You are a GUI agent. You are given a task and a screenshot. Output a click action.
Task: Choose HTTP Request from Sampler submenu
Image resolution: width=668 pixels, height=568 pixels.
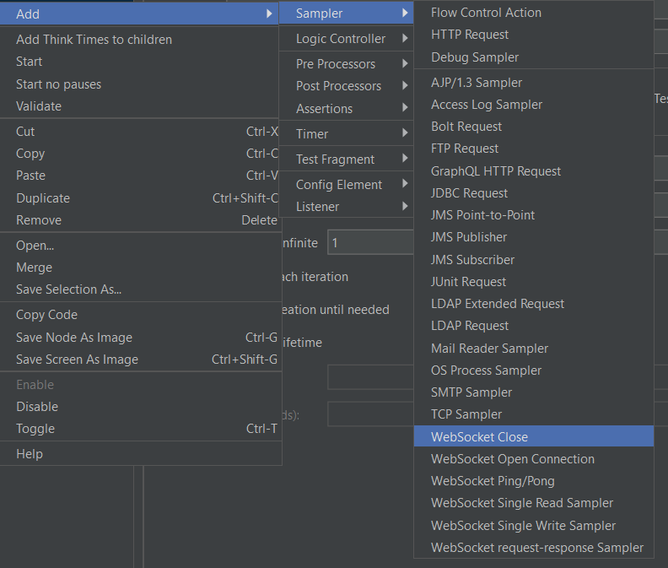(470, 35)
